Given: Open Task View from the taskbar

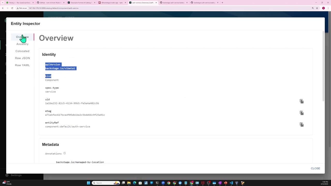Looking at the screenshot, I should click(123, 183).
